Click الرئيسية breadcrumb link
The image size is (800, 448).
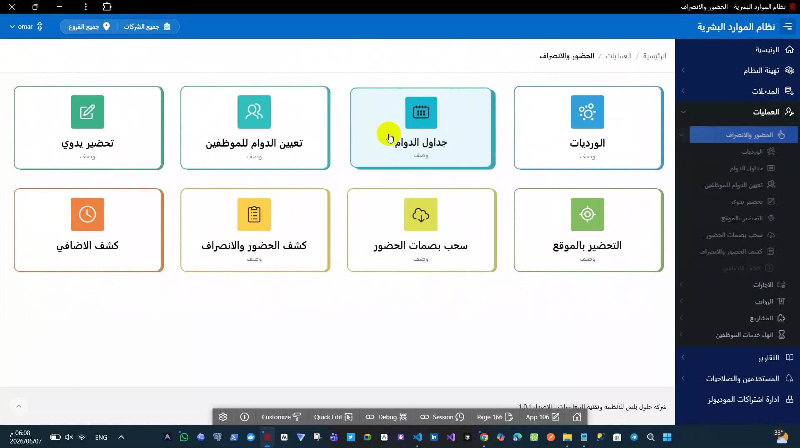(655, 56)
